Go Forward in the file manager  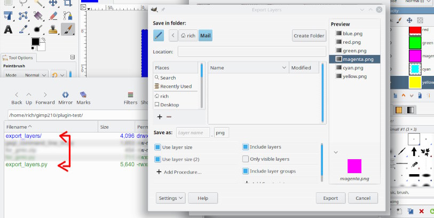(x=45, y=98)
